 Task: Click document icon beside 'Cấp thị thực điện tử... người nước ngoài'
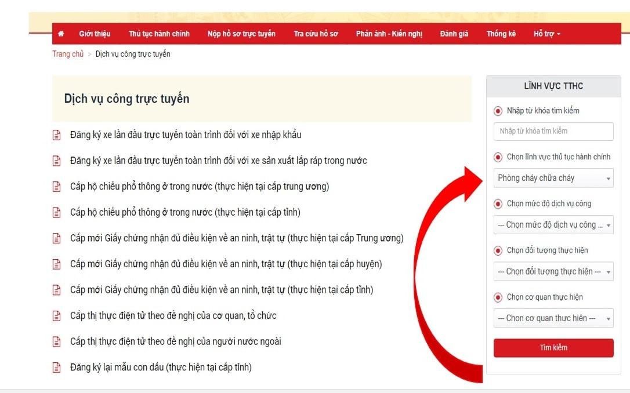tap(56, 342)
